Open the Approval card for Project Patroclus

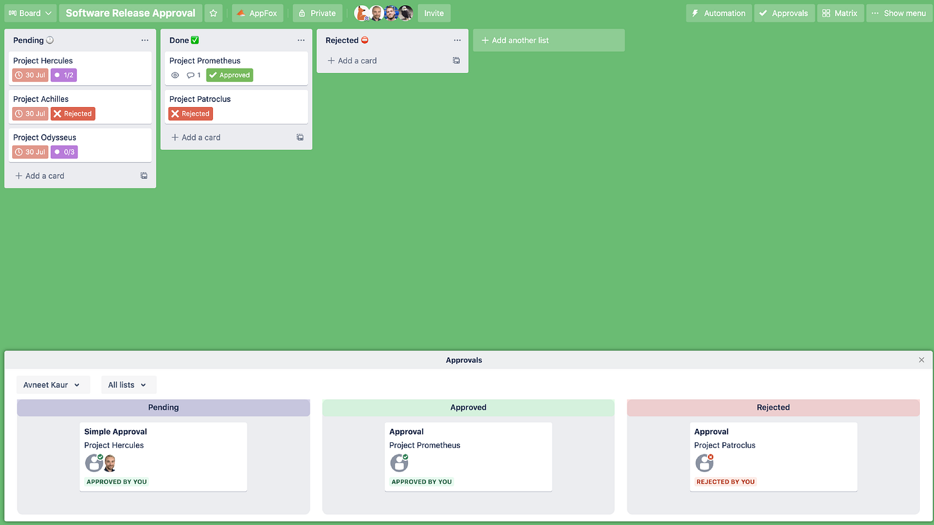coord(774,456)
